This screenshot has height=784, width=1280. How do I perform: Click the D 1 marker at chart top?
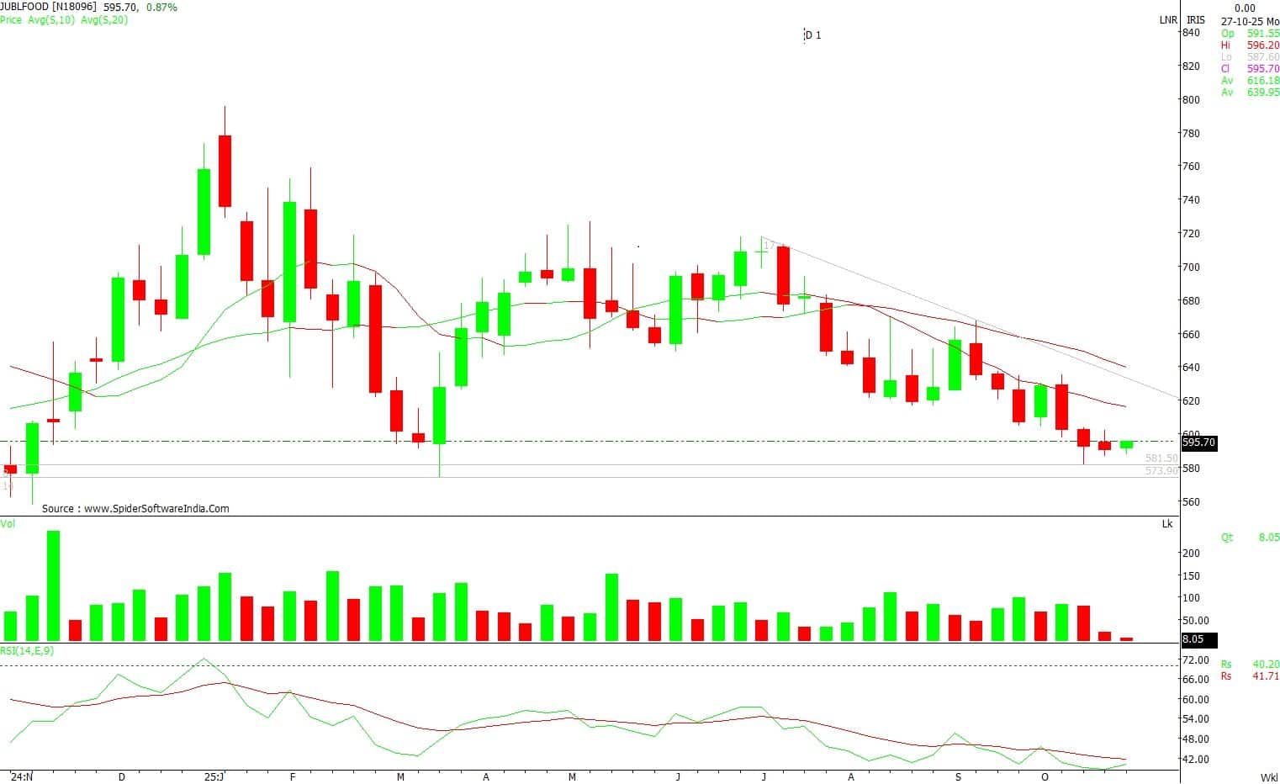coord(812,35)
